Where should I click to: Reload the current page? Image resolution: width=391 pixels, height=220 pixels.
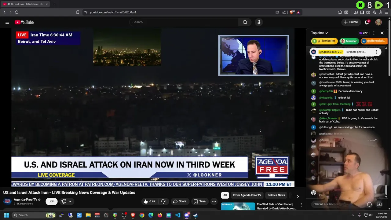tap(16, 12)
